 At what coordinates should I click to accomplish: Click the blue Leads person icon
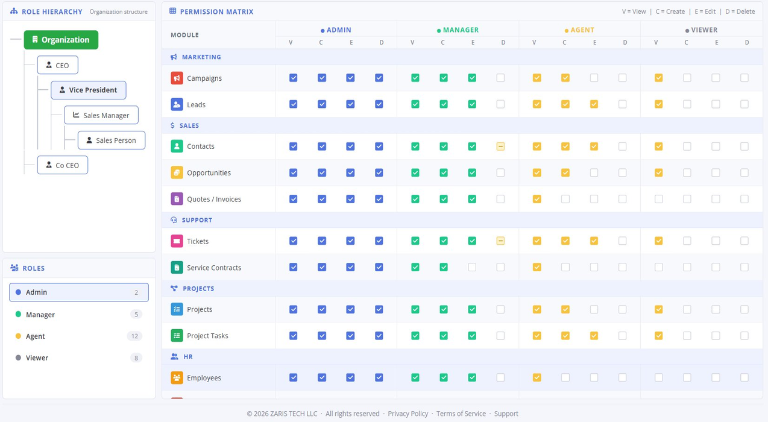(x=177, y=104)
